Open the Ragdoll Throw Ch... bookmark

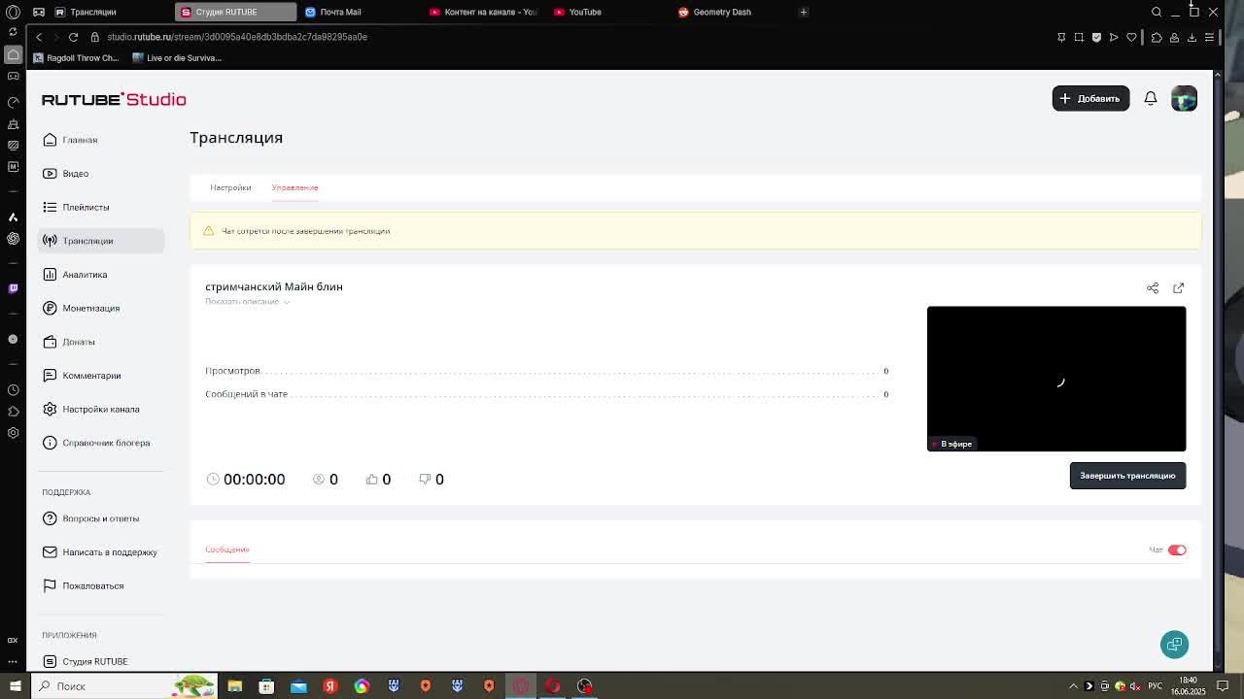pos(76,58)
